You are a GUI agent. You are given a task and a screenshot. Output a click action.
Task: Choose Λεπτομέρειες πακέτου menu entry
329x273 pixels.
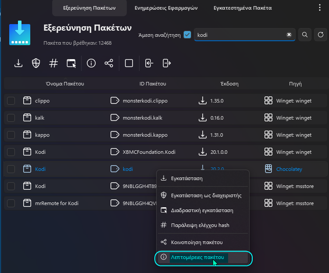[203, 257]
